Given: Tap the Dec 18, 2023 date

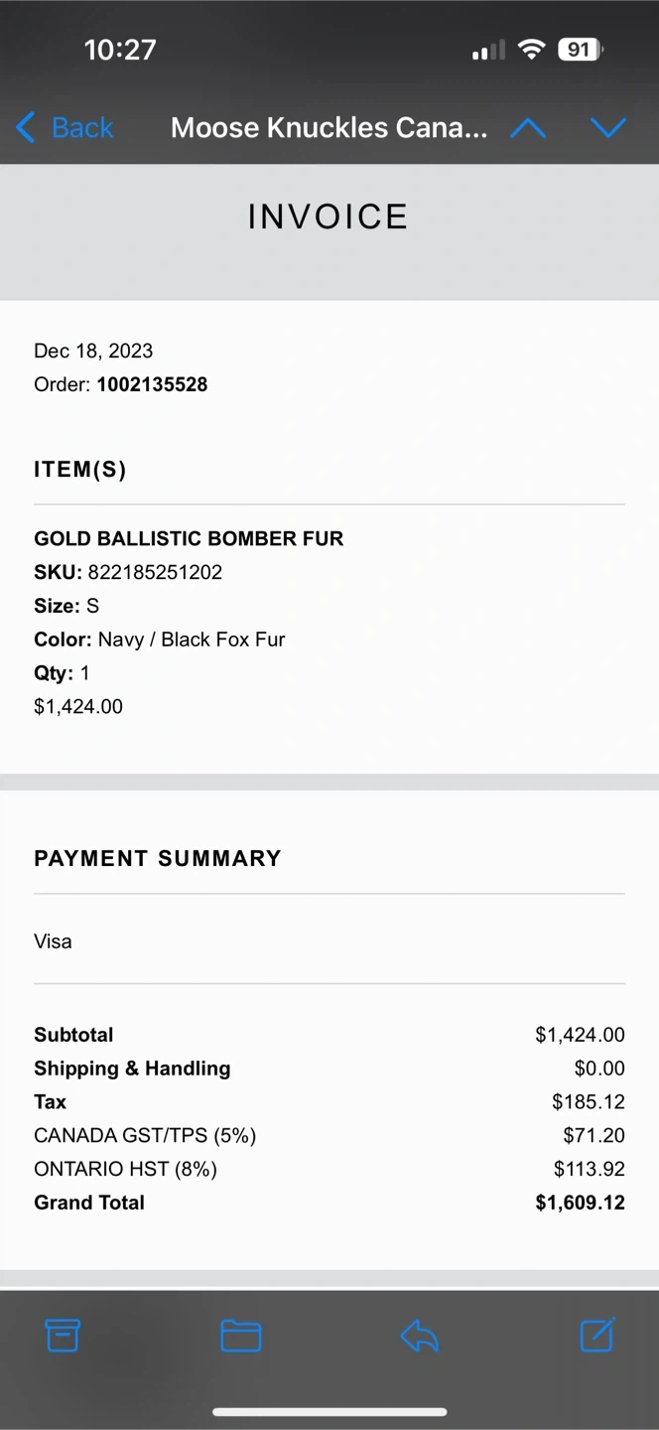Looking at the screenshot, I should click(93, 351).
